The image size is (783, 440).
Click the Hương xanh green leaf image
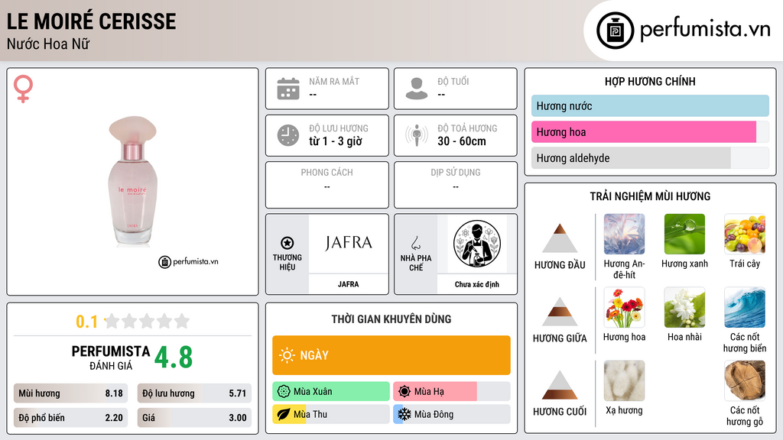684,235
